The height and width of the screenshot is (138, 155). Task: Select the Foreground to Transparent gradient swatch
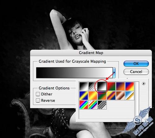tap(93, 86)
